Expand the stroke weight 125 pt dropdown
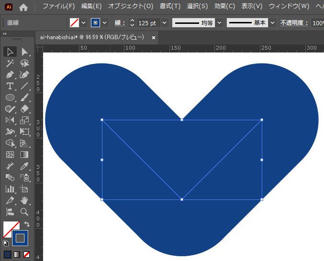Screen dimensions: 324x261 (x=165, y=23)
